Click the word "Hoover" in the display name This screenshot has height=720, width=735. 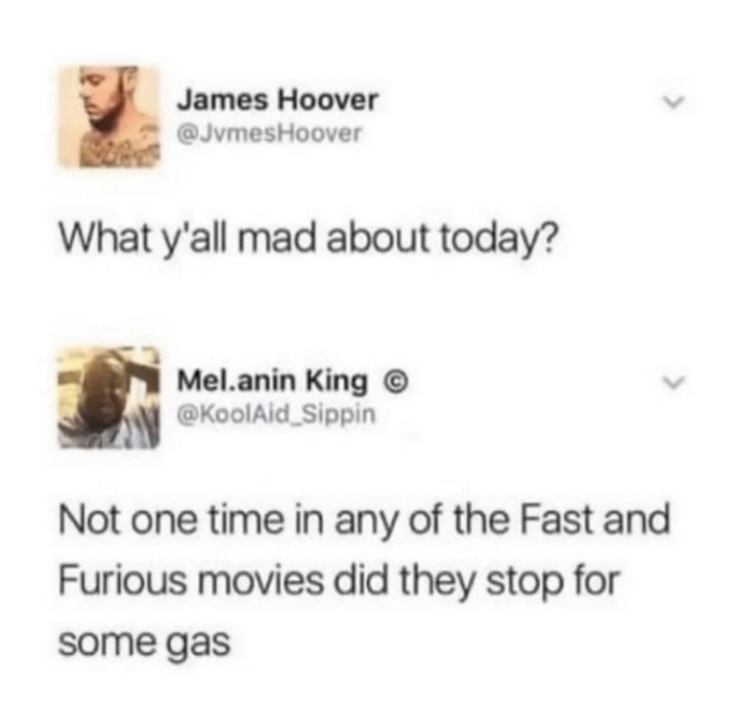point(328,100)
